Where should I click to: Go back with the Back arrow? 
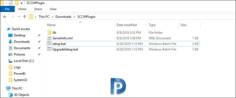click(5, 17)
